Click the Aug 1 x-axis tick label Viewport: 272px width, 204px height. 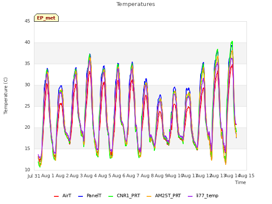point(48,176)
